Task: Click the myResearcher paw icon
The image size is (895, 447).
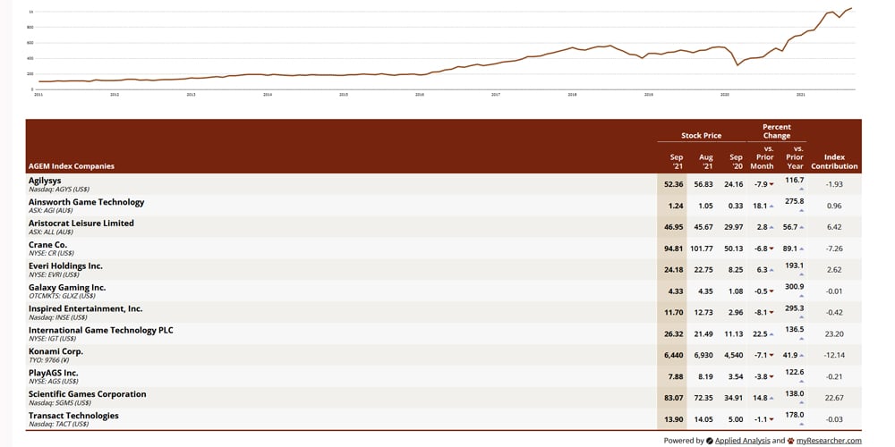Action: tap(790, 441)
